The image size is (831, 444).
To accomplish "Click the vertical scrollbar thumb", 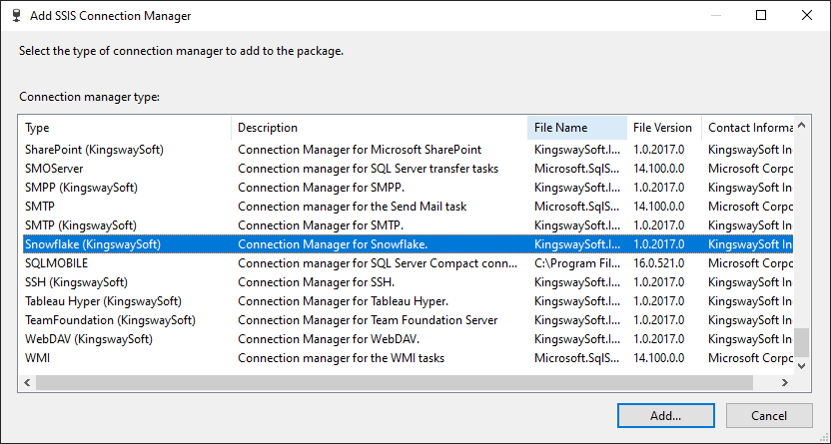I will 801,342.
